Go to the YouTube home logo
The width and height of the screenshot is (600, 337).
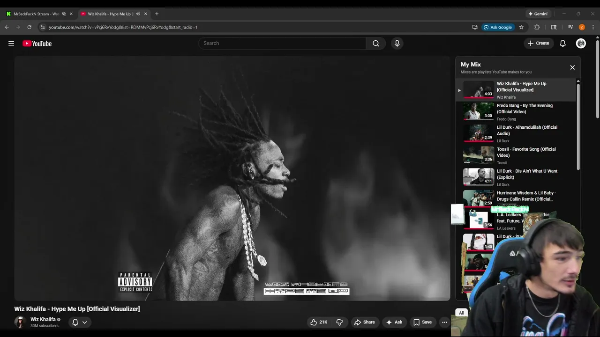pyautogui.click(x=37, y=44)
